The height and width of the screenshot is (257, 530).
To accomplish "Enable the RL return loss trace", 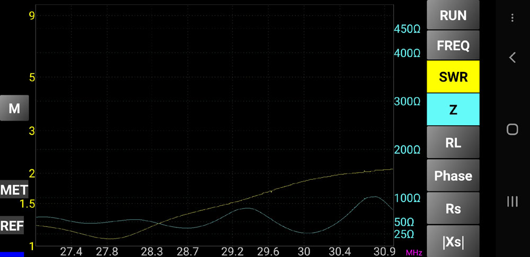I will click(453, 142).
